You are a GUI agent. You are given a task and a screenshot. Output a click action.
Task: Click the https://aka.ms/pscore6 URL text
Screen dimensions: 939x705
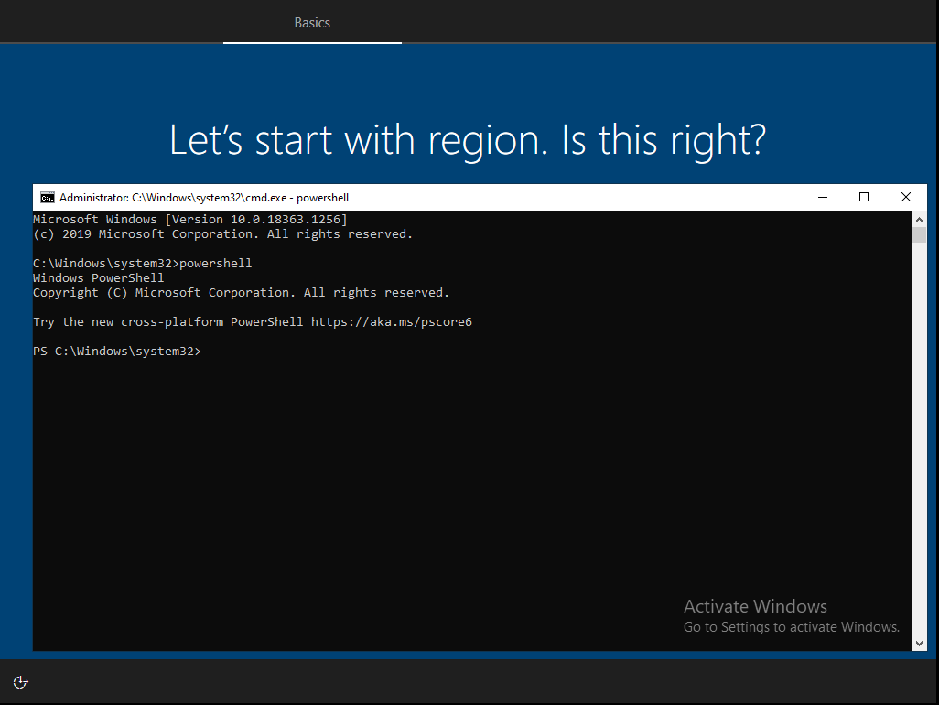pyautogui.click(x=392, y=321)
